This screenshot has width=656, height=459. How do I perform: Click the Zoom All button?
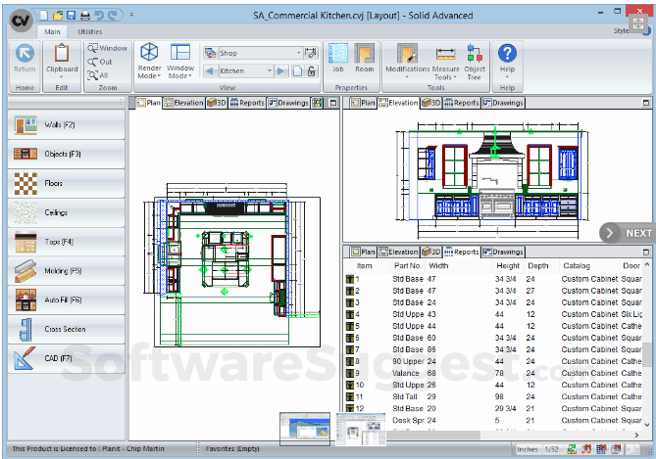(x=99, y=75)
